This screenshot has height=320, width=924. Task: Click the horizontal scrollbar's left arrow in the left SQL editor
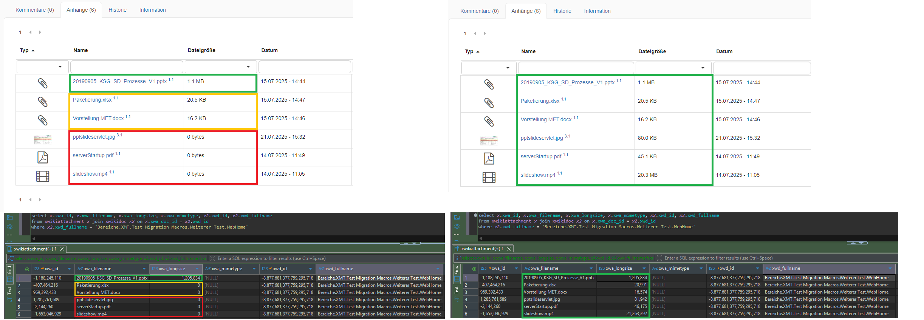pos(34,238)
